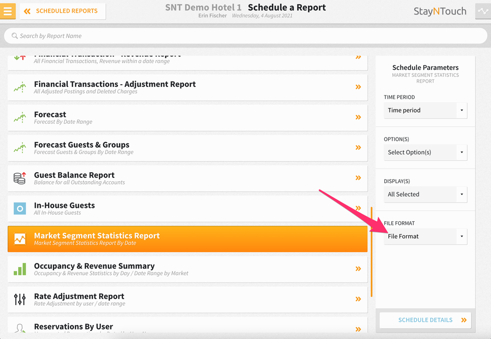Click the coins icon of Guest Balance Report
Viewport: 491px width, 339px height.
coord(20,178)
